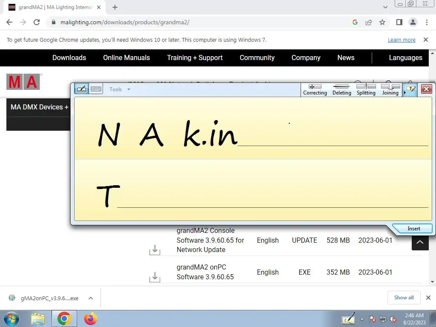
Task: Open the Chrome three-dot menu
Action: (x=427, y=22)
